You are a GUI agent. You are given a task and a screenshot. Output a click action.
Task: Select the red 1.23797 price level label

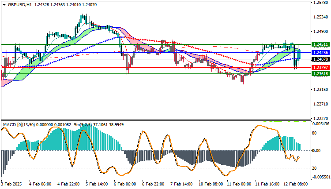320,68
